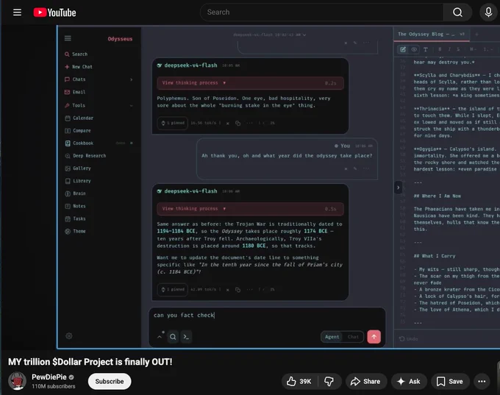Click '1 pinned' under Trojan War answer
500x395 pixels.
coord(173,290)
